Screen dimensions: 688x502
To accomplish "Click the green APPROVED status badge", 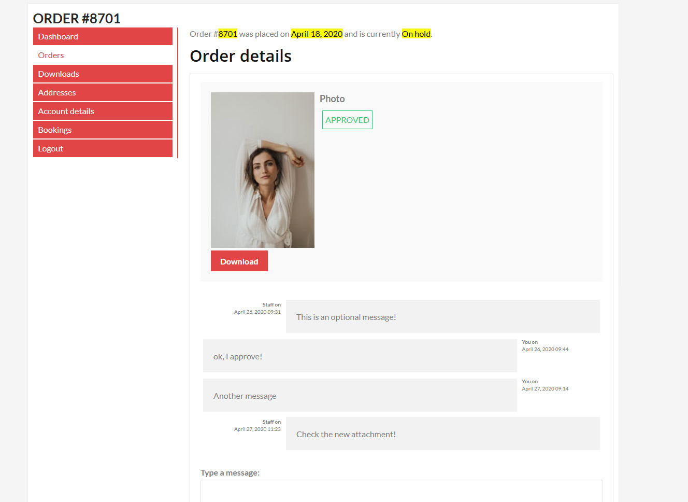I will (347, 120).
